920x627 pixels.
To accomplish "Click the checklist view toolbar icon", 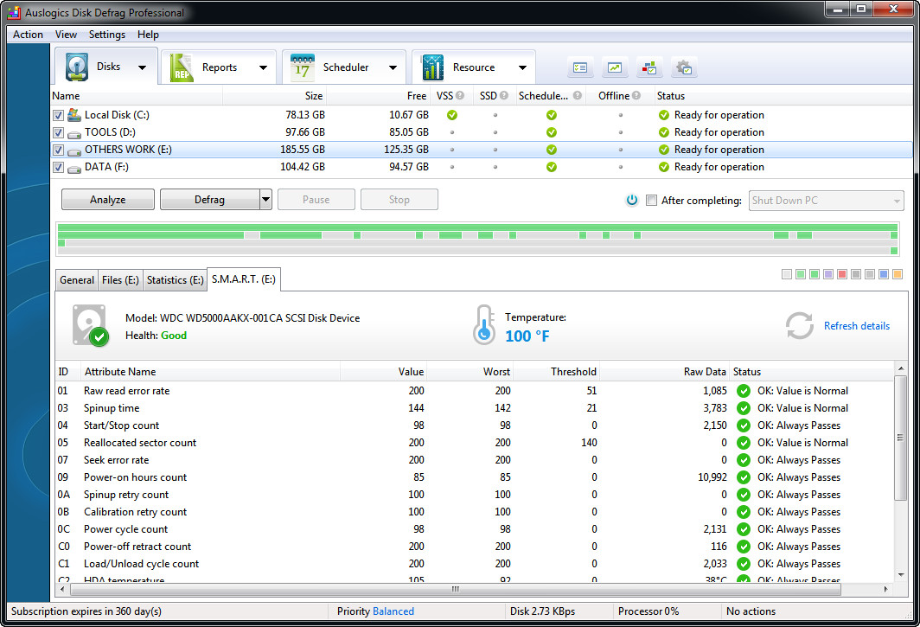I will (580, 68).
